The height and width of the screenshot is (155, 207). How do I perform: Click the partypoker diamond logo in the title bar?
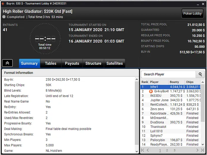click(x=3, y=4)
